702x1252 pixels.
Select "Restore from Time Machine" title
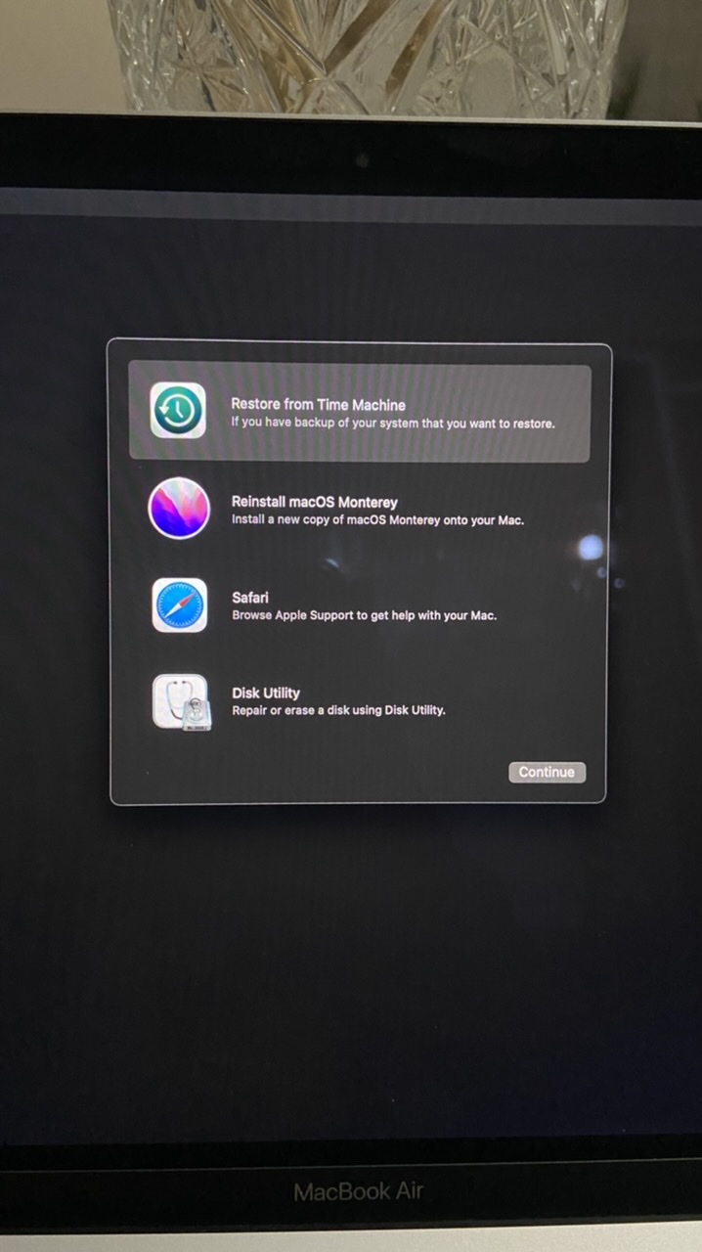pos(318,404)
